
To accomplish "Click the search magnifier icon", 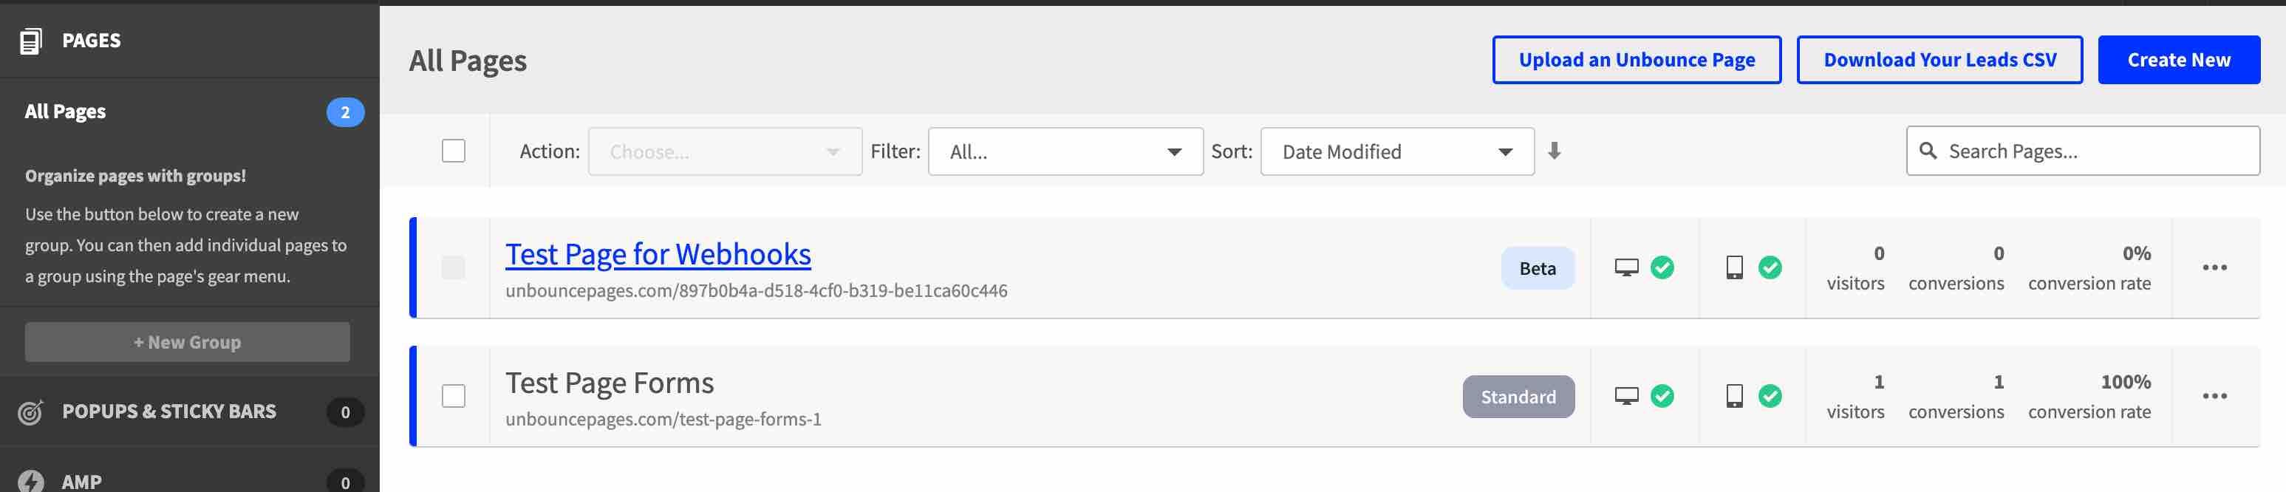I will (x=1930, y=151).
